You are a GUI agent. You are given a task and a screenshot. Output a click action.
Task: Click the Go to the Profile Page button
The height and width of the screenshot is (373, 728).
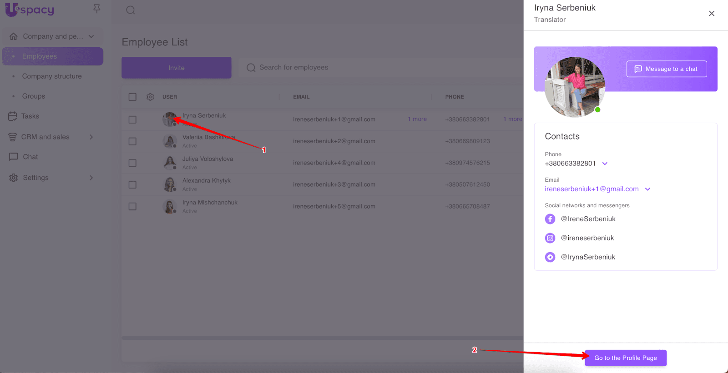point(625,358)
